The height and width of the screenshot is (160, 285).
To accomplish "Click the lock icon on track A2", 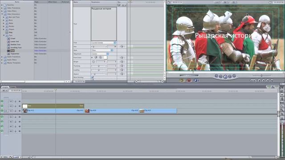I will tap(16, 122).
